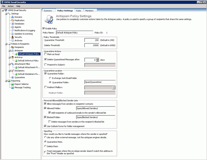Screen dimensions: 207x160
Task: Switch to the Rules tab
Action: [x=79, y=11]
